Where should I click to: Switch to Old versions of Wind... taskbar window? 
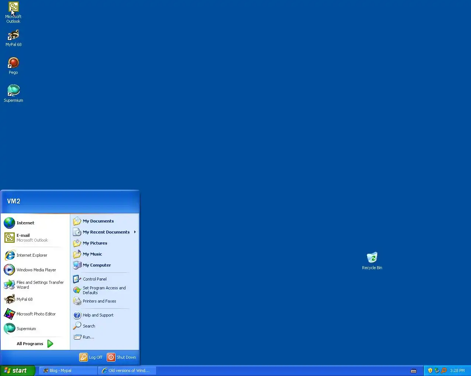pyautogui.click(x=127, y=370)
